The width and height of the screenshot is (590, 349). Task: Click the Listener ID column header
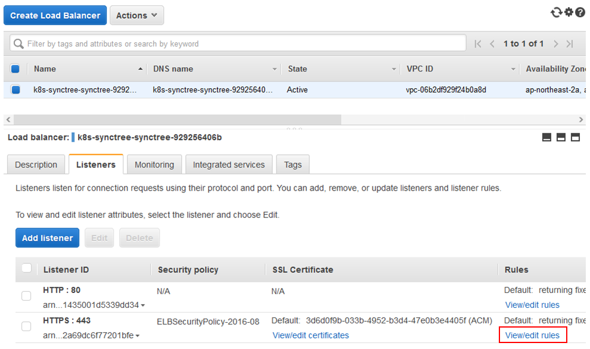click(x=66, y=270)
